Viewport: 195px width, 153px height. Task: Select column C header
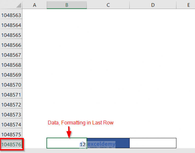coord(108,5)
